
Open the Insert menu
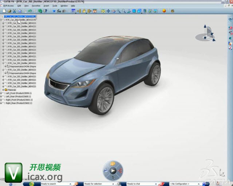[x=46, y=6]
